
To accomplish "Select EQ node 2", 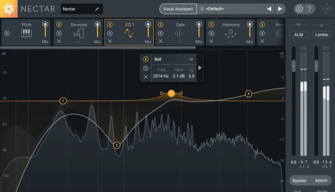I will pos(116,145).
